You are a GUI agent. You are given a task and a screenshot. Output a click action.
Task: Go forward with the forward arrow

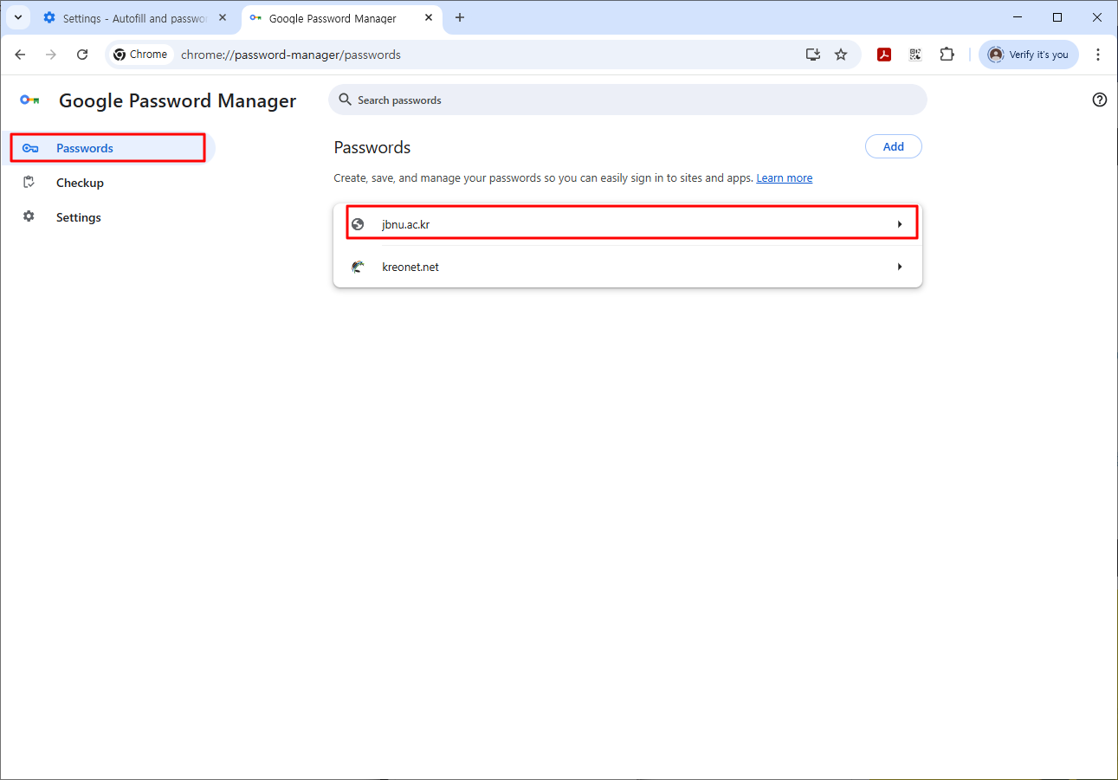coord(51,55)
